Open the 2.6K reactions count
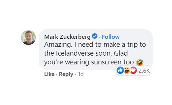 pos(144,71)
